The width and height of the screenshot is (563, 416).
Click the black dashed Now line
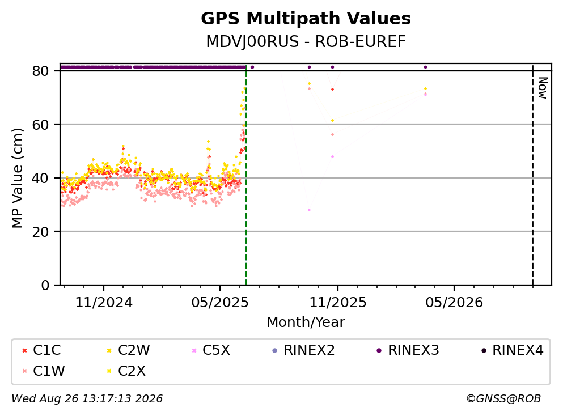(x=532, y=176)
